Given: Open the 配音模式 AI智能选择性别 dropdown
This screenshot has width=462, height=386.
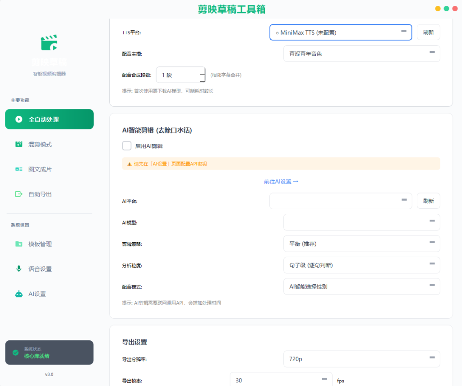Looking at the screenshot, I should [361, 287].
